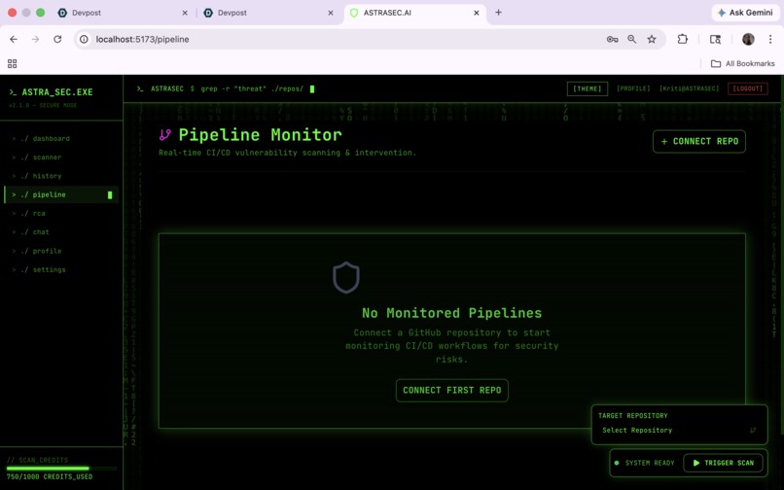Image resolution: width=784 pixels, height=490 pixels.
Task: Open ./ scanner in sidebar
Action: click(x=61, y=157)
